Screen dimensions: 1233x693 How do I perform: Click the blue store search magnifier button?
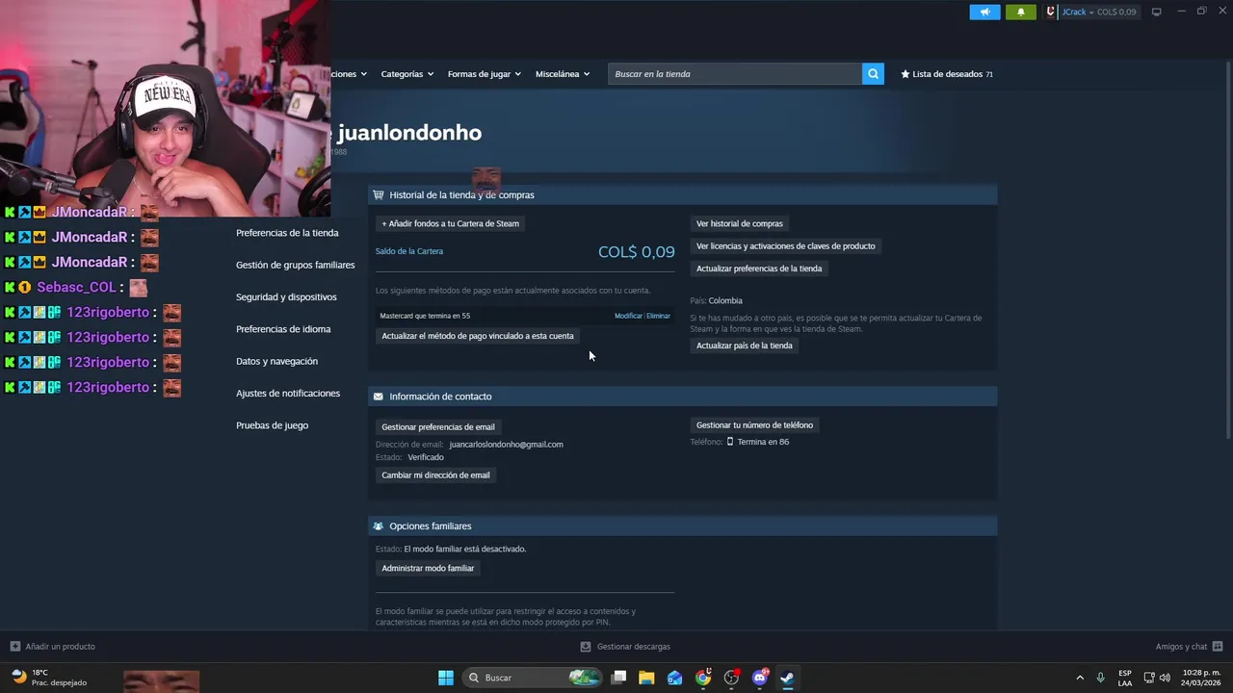pos(873,74)
